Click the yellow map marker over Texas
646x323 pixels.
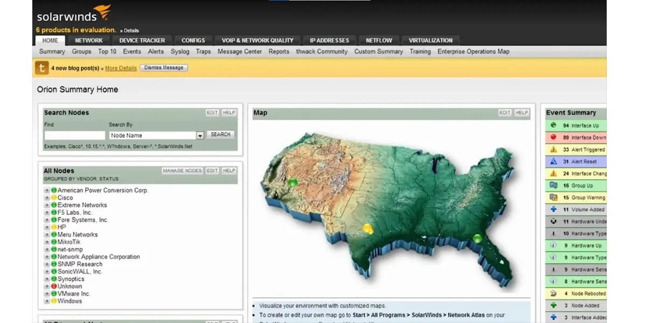(368, 229)
